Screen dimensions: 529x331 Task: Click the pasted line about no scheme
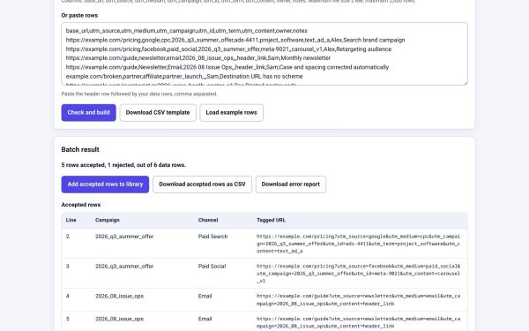point(184,76)
